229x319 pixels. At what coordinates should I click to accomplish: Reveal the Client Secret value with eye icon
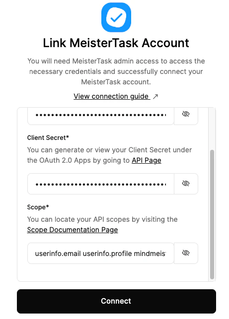(x=186, y=184)
